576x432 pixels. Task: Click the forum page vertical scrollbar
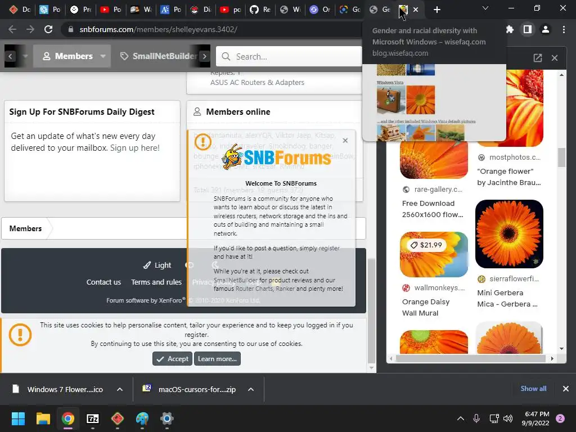(371, 310)
